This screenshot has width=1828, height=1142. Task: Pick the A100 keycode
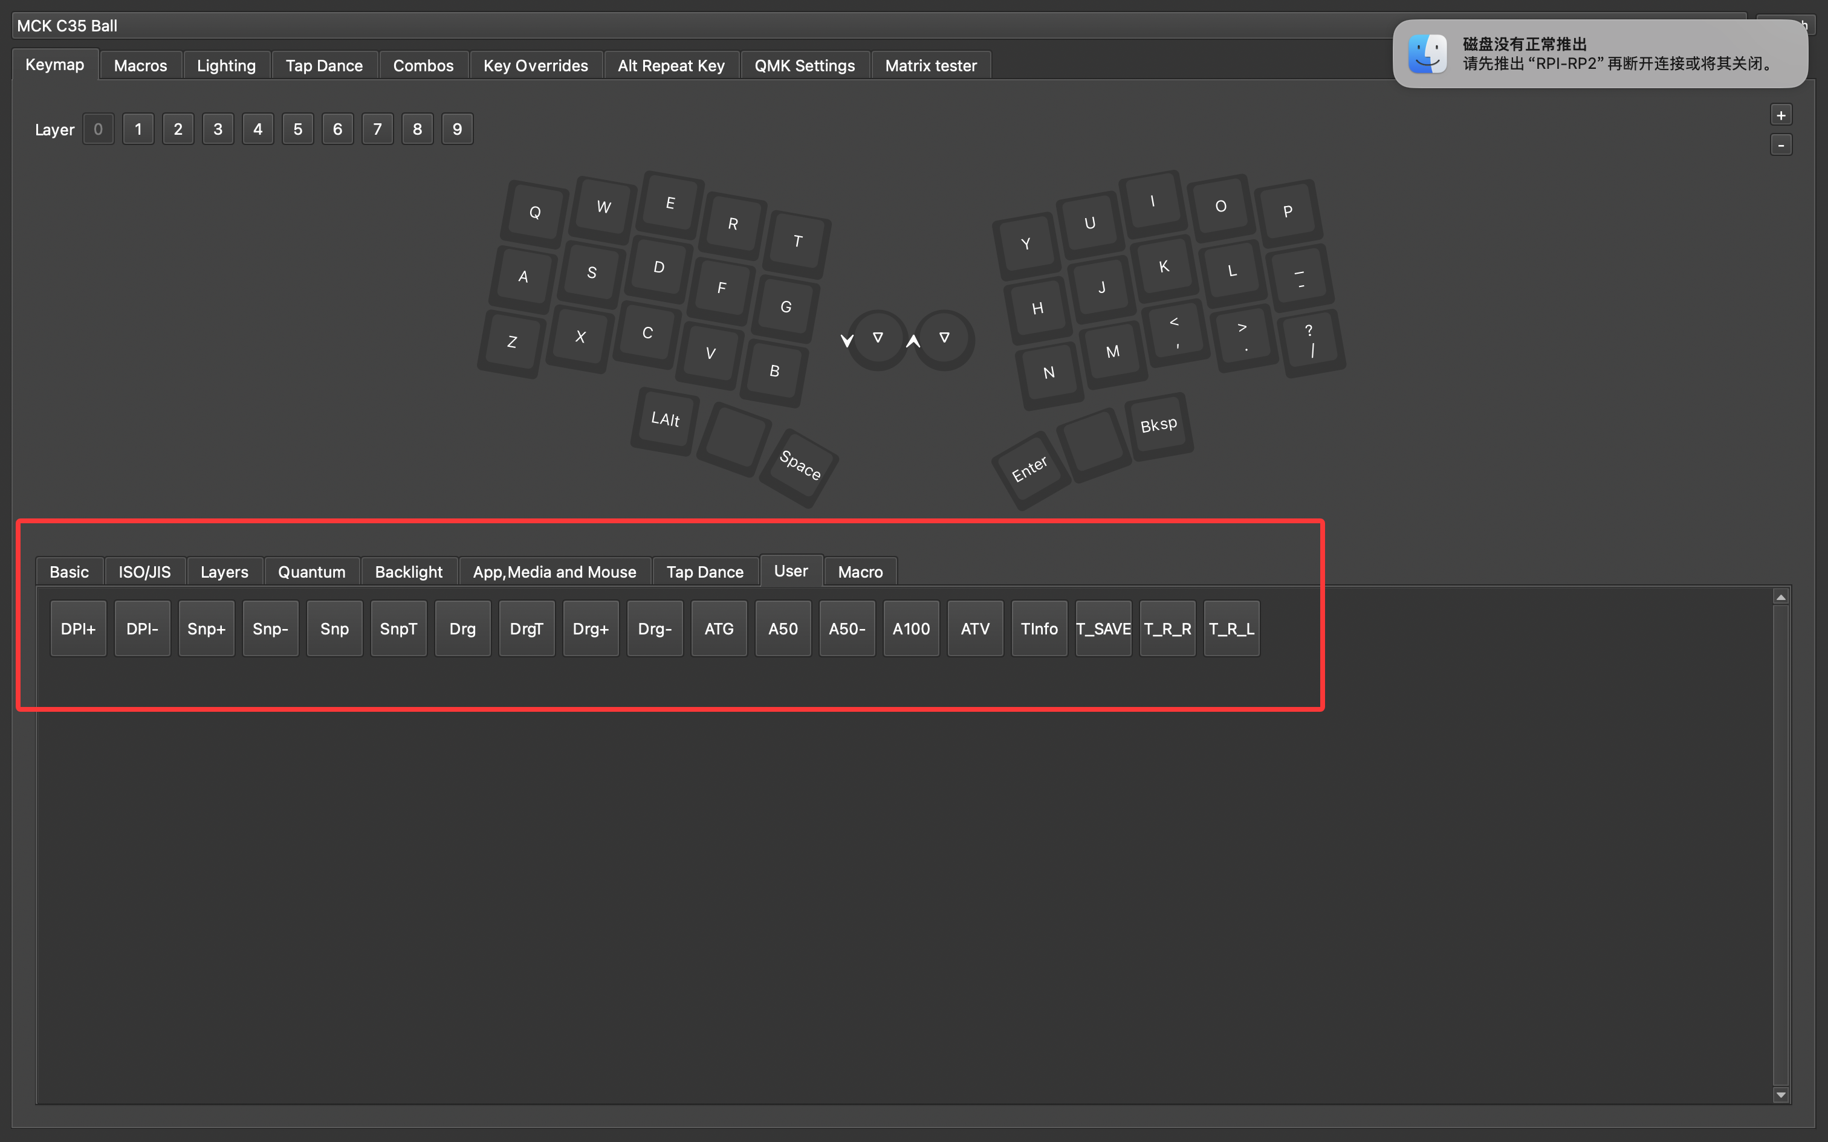tap(910, 628)
